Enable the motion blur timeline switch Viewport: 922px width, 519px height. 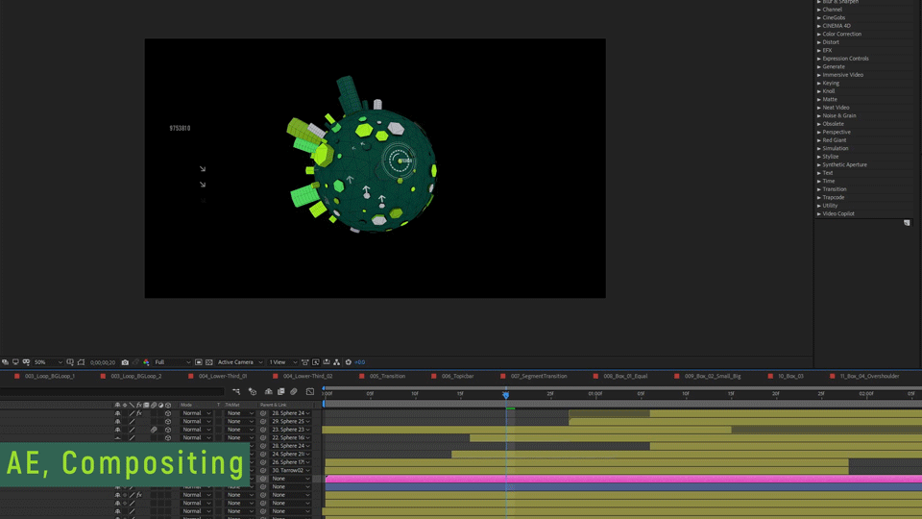pos(294,391)
